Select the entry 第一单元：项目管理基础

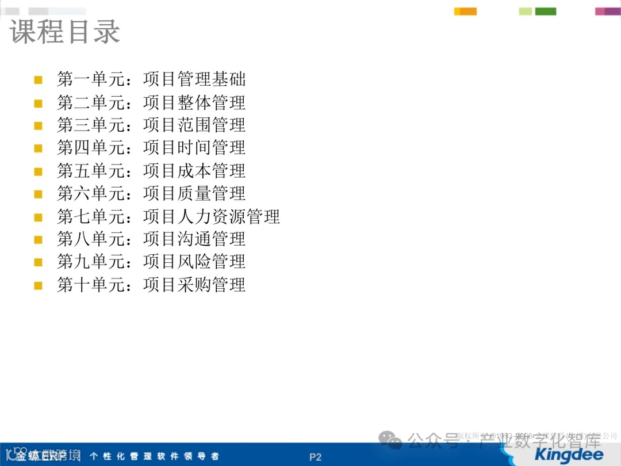tap(152, 79)
